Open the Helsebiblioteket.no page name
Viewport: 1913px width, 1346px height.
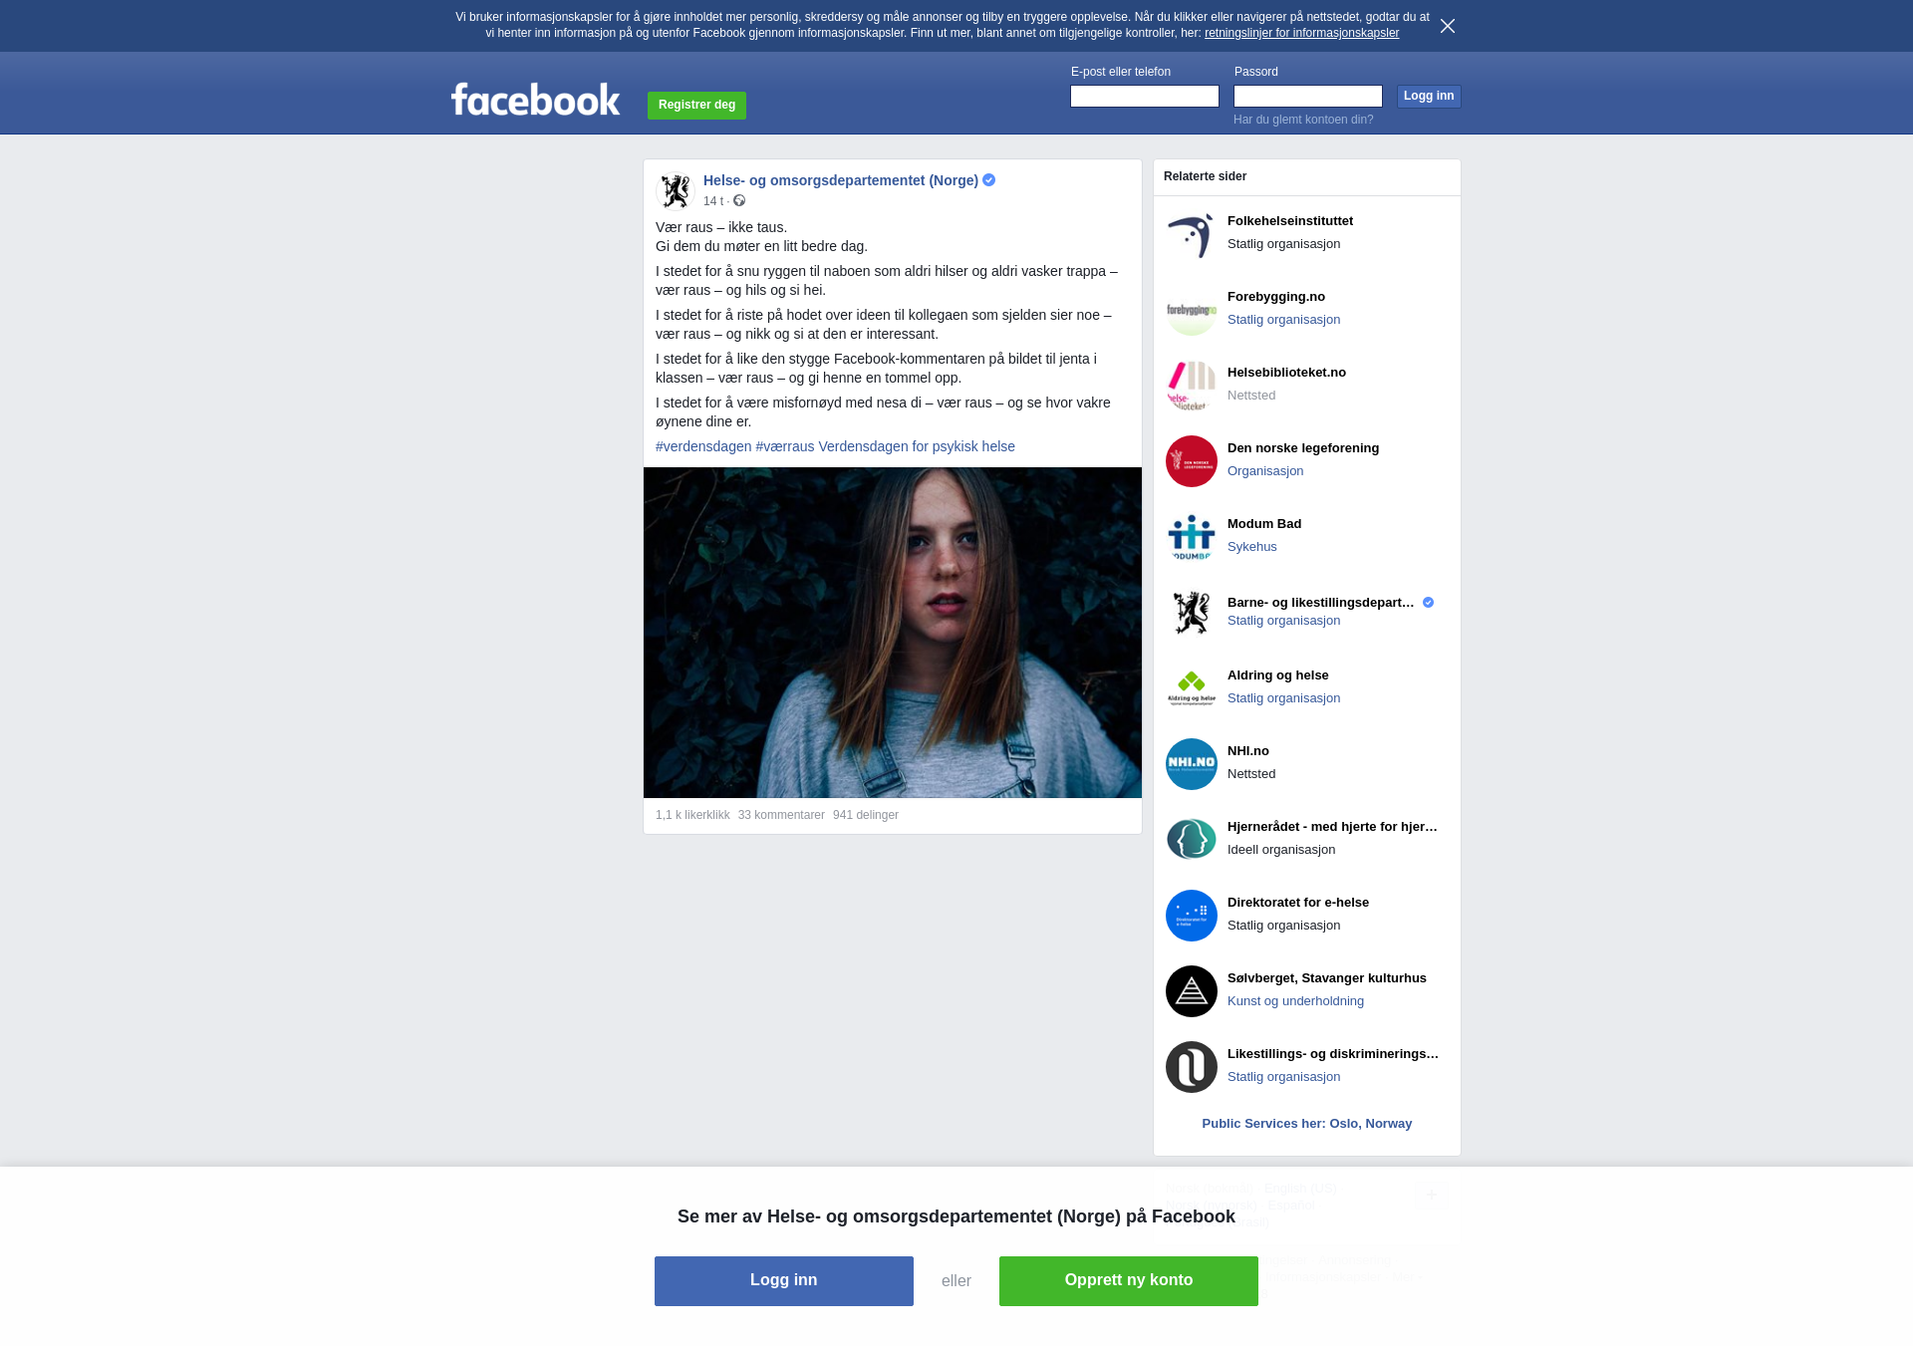pos(1286,373)
